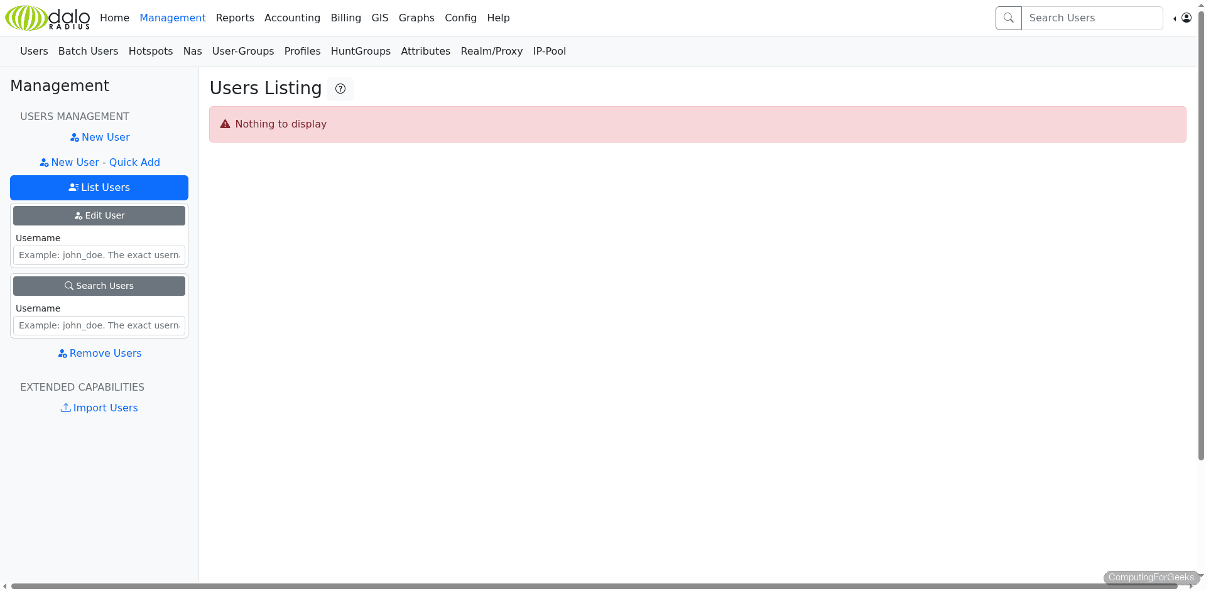Click the warning triangle icon in alert
The image size is (1206, 591).
point(225,124)
